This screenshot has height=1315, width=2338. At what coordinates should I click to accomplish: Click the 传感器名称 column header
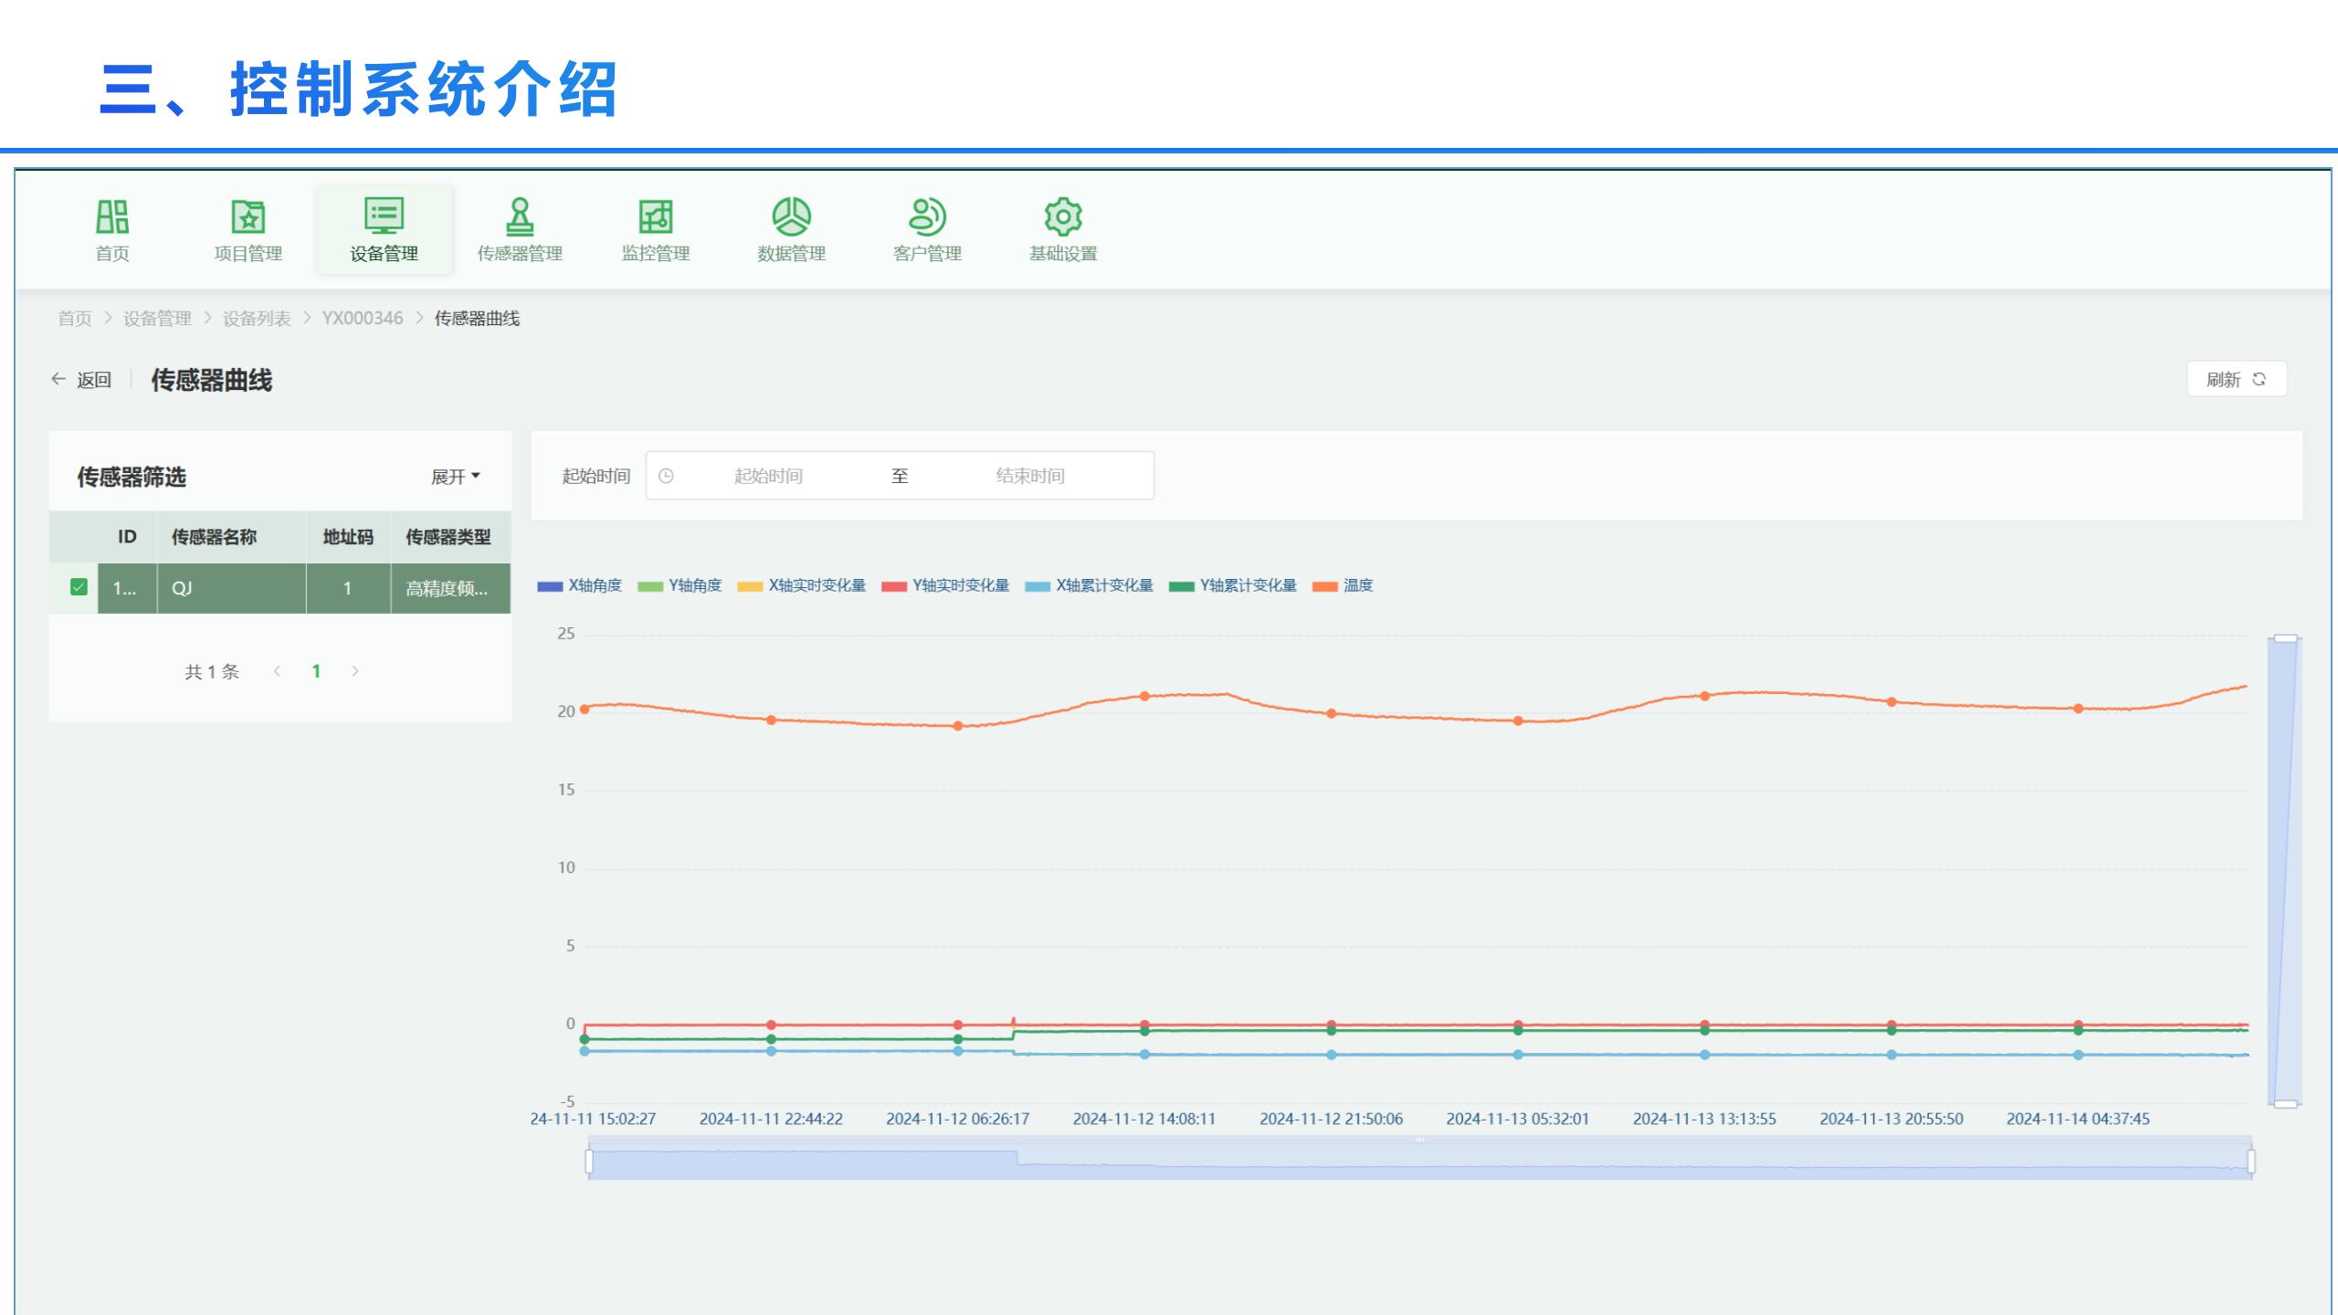[231, 537]
